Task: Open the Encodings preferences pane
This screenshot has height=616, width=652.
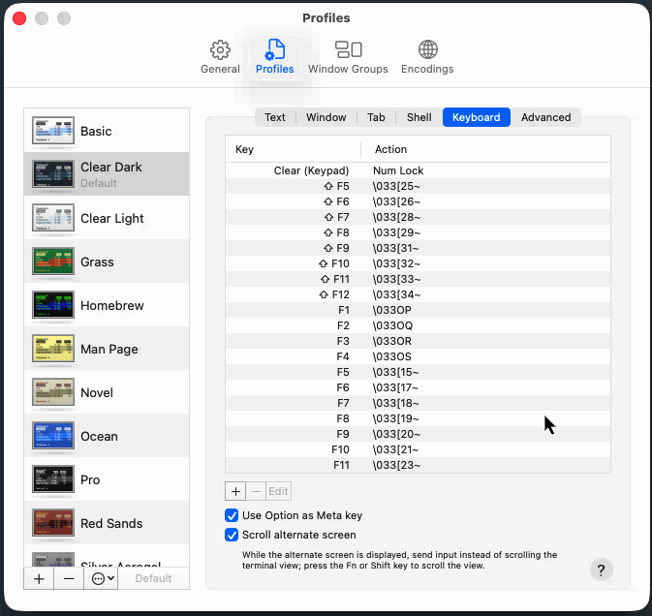Action: coord(427,57)
